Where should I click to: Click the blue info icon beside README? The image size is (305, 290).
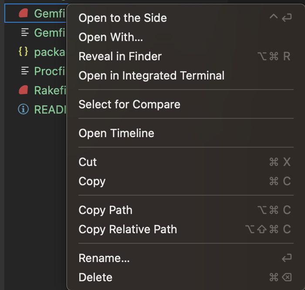23,109
